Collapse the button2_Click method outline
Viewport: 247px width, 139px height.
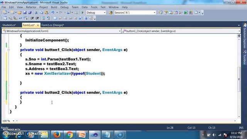click(x=8, y=93)
